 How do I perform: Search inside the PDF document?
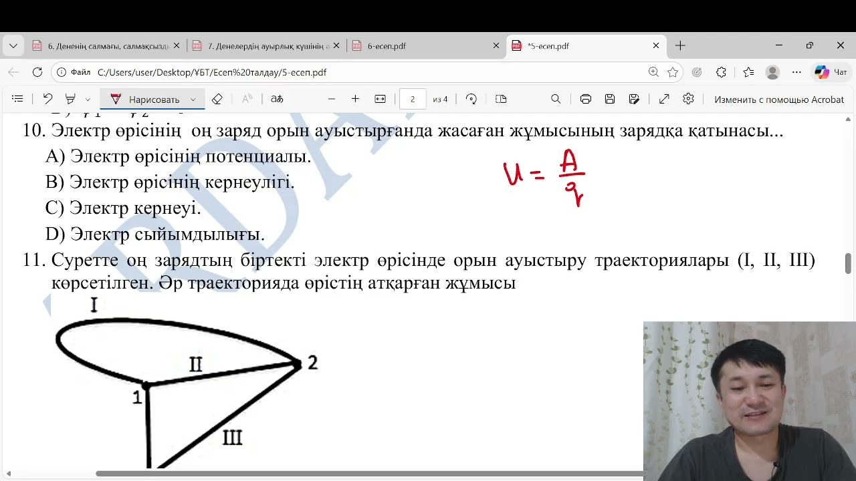click(x=556, y=99)
